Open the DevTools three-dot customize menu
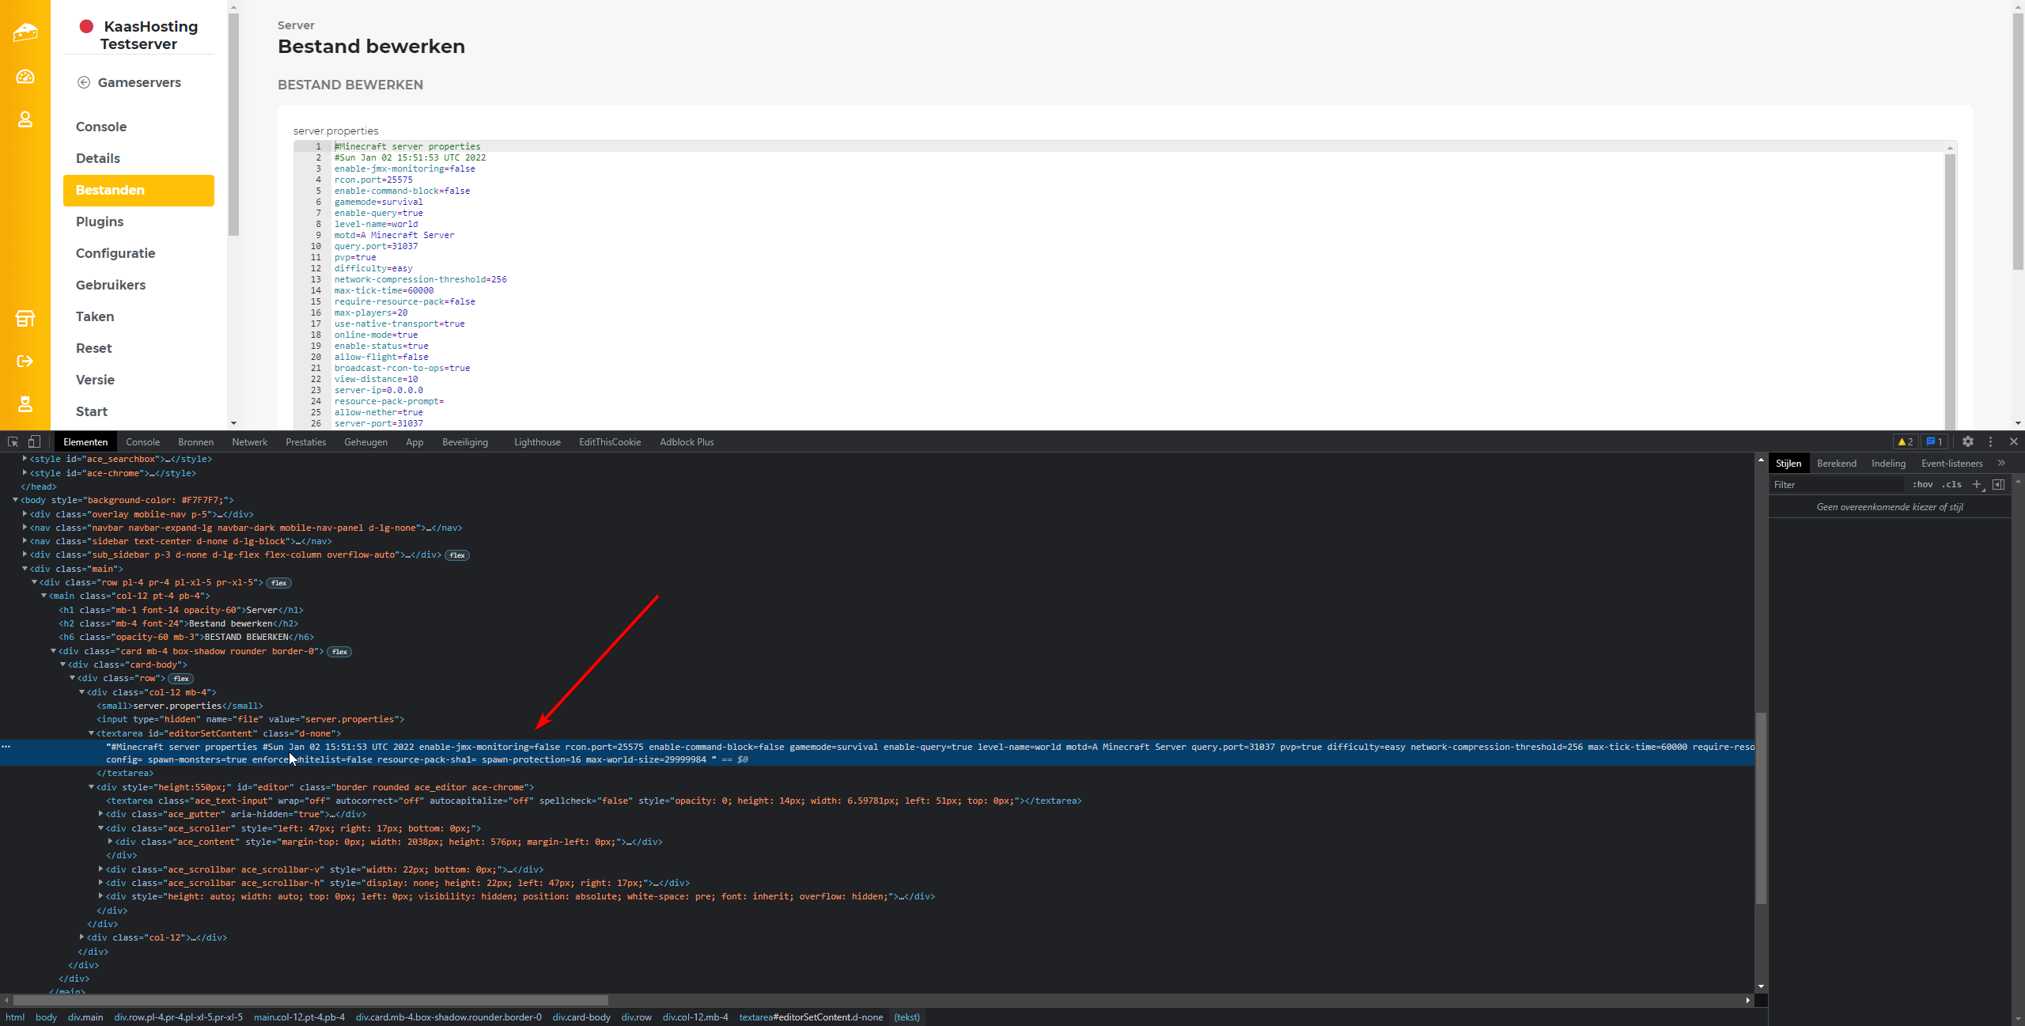The width and height of the screenshot is (2025, 1026). [1991, 442]
